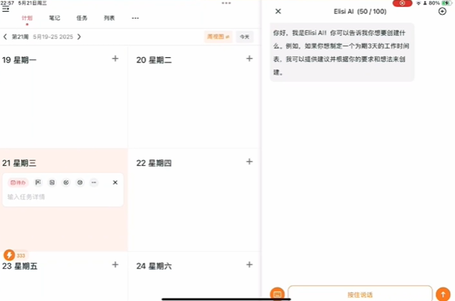Focus the 输入任务详情 input field
455x301 pixels.
(63, 197)
